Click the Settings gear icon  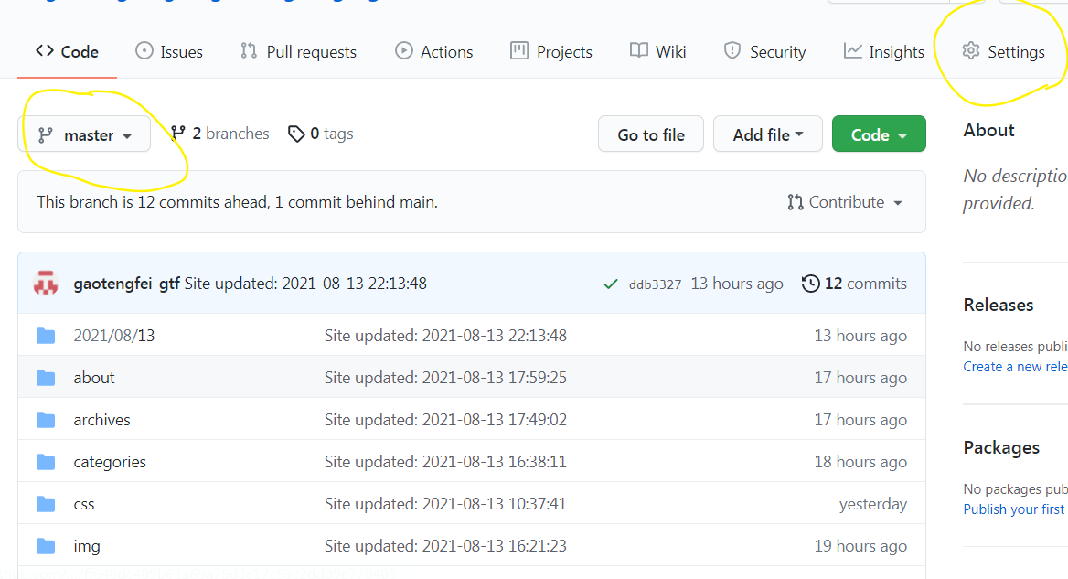click(970, 51)
